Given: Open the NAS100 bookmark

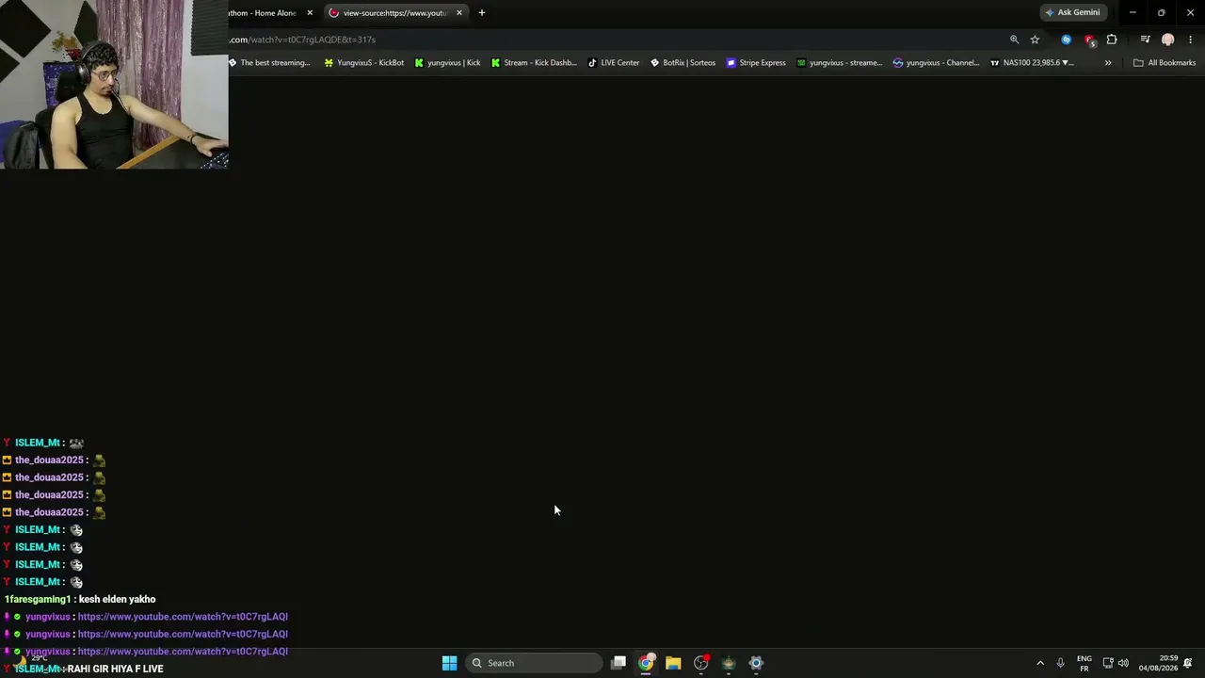Looking at the screenshot, I should pyautogui.click(x=1033, y=63).
